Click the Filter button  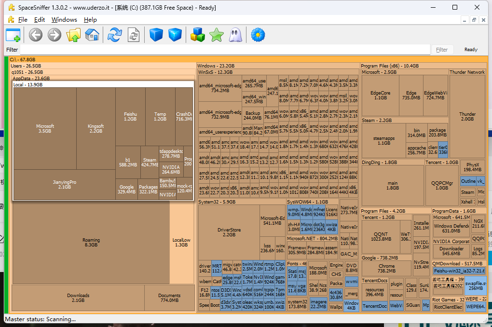point(442,50)
